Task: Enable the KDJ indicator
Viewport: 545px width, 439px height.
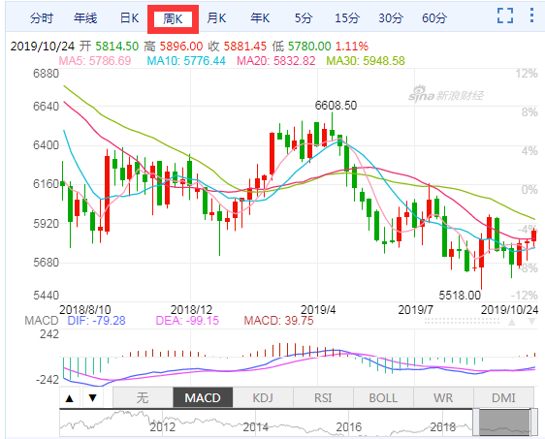Action: 263,397
